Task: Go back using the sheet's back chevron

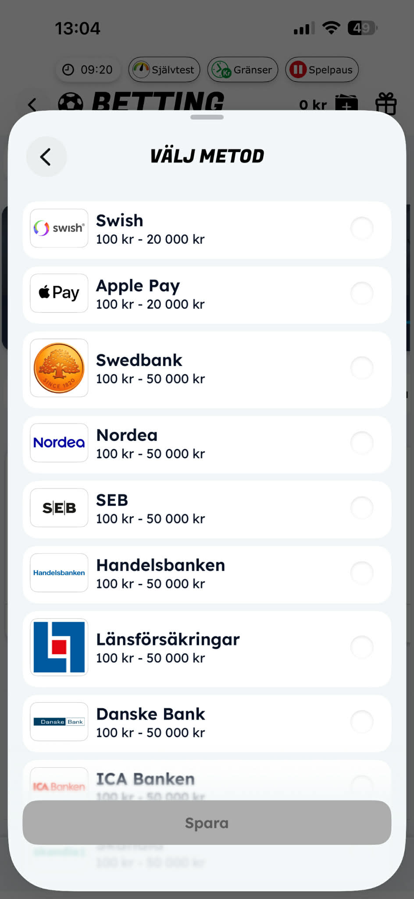Action: tap(46, 157)
